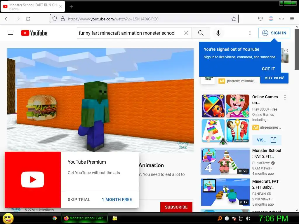Screen dimensions: 299x224
Task: Open the striped extension icon in toolbar
Action: coord(271,19)
